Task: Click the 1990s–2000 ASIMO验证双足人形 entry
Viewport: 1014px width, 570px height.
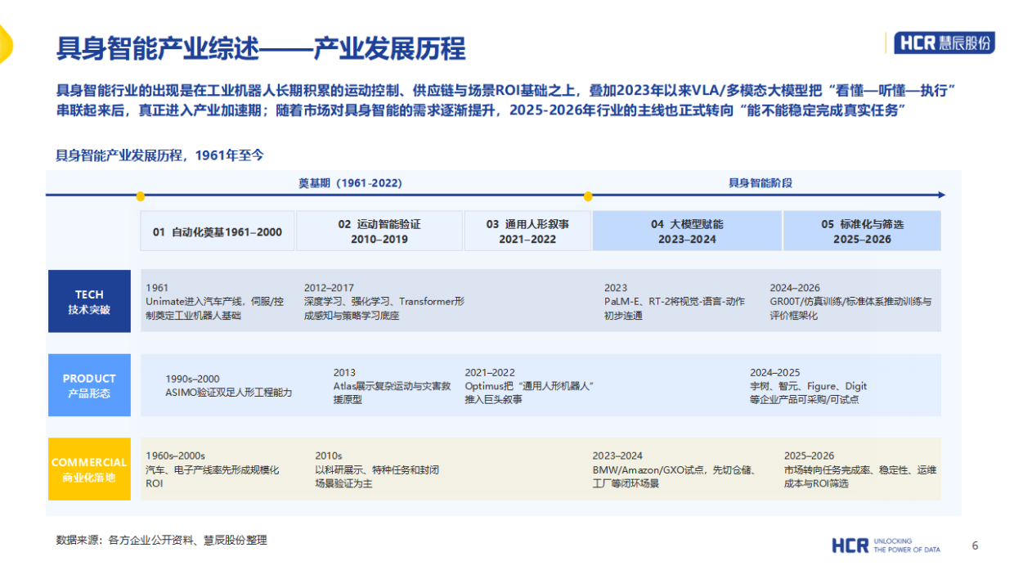Action: click(228, 385)
